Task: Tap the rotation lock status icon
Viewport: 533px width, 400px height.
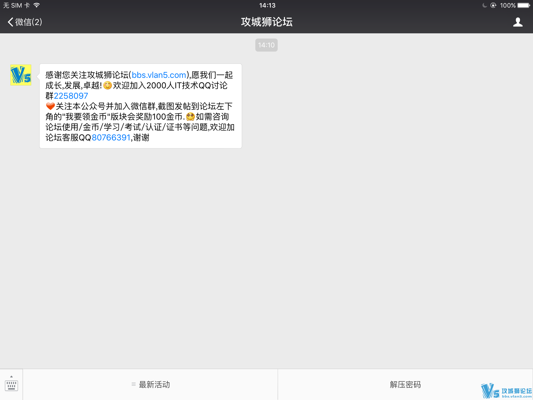Action: (493, 5)
